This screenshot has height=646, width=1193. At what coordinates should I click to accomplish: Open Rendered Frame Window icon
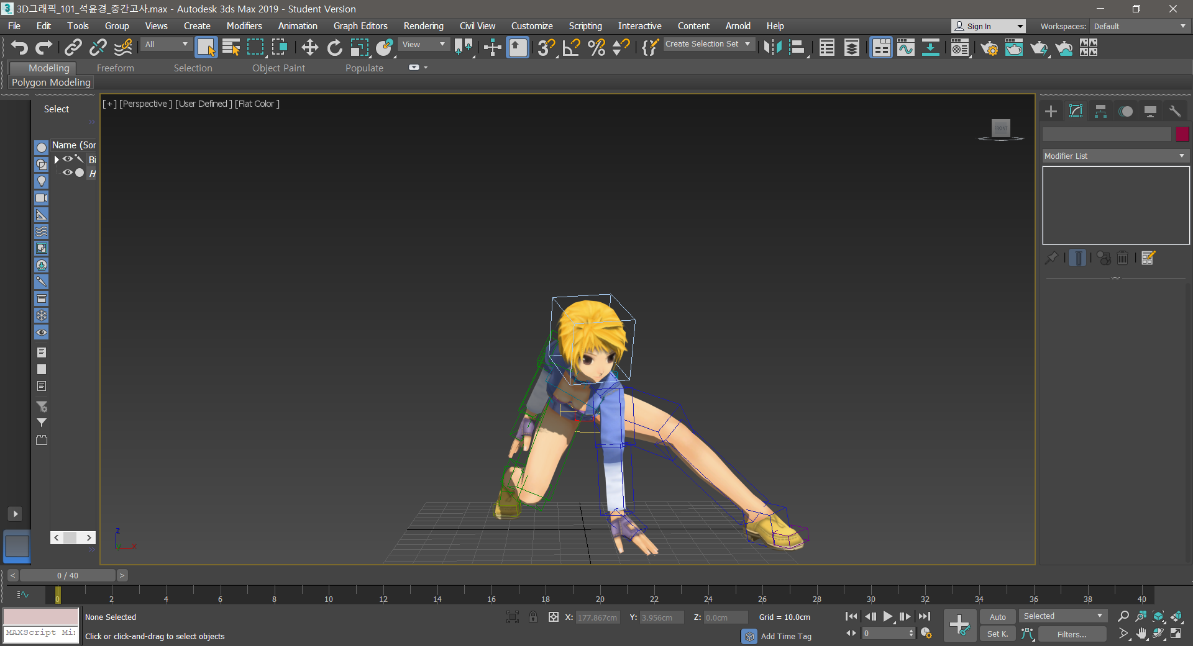(x=1014, y=48)
